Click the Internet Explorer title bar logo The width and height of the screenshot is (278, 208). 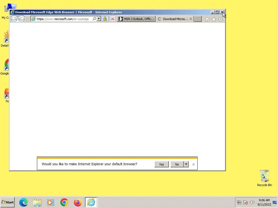[x=12, y=12]
